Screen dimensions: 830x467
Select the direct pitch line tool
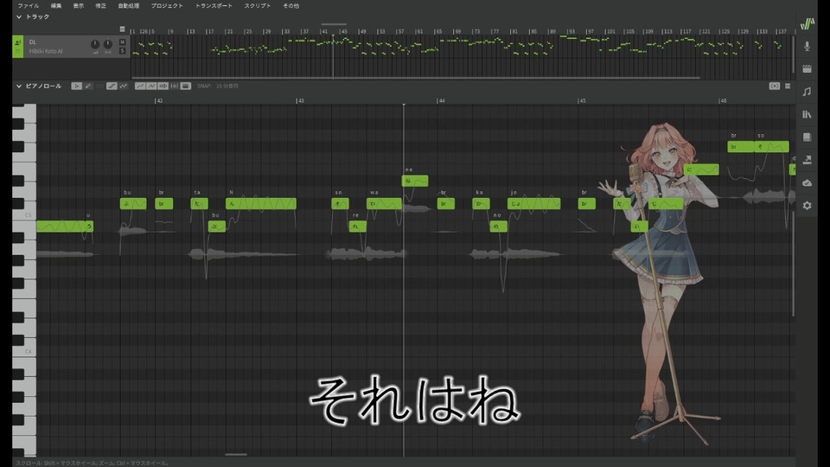pos(112,86)
